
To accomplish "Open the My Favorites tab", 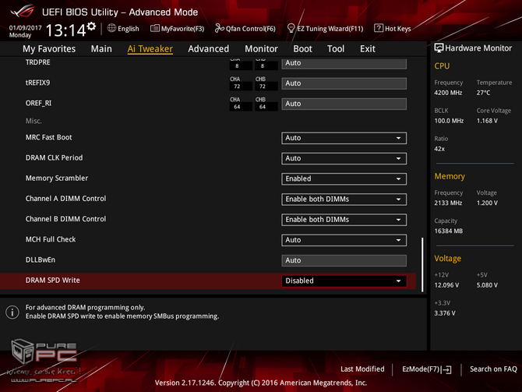I will (49, 49).
